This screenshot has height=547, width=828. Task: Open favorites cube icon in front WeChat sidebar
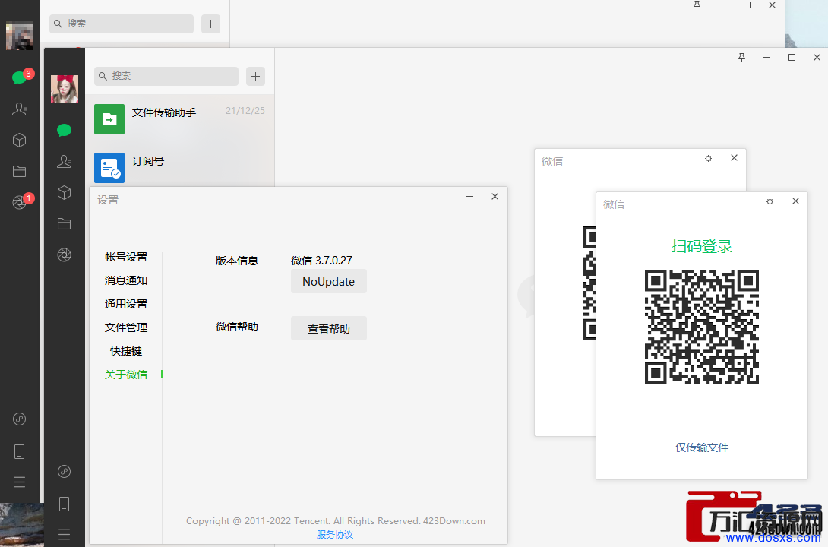[65, 192]
